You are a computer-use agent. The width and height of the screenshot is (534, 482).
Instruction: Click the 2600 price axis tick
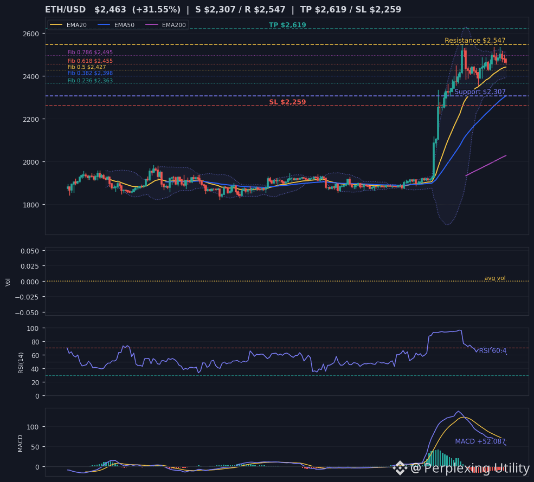(31, 34)
